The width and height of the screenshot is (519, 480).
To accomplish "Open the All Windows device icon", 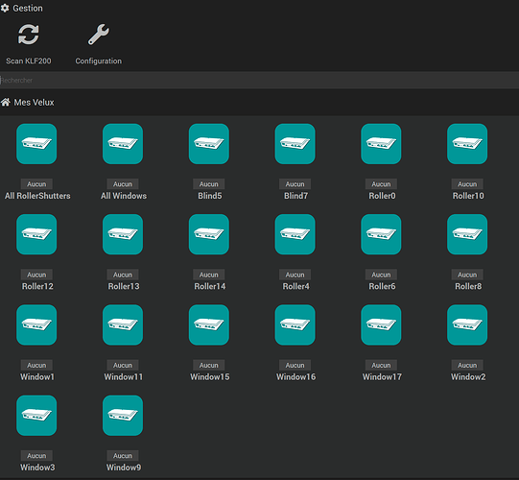I will point(123,144).
